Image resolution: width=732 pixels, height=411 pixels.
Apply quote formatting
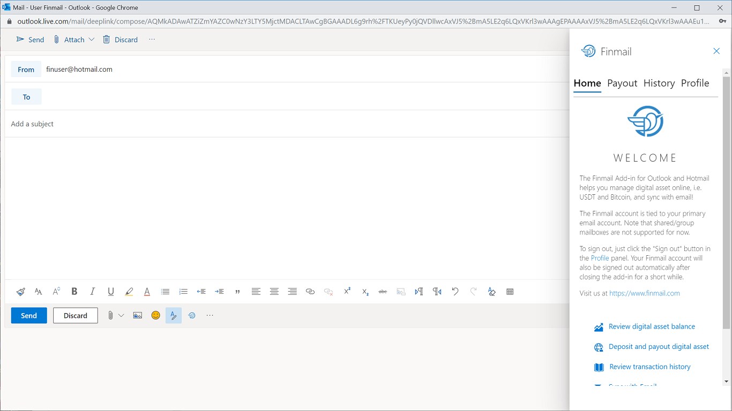237,292
